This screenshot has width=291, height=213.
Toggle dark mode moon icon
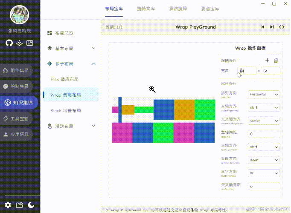[x=31, y=205]
